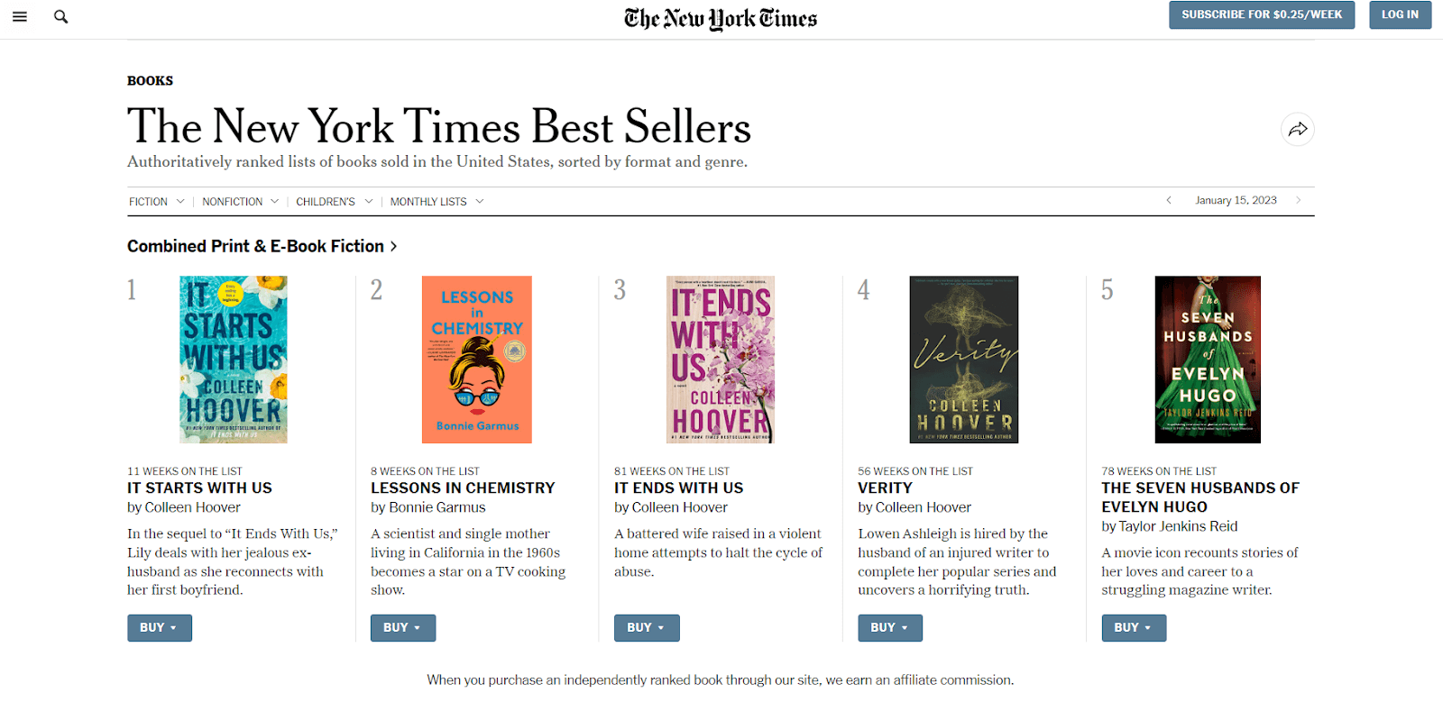Click the January 15, 2023 date
Image resolution: width=1443 pixels, height=702 pixels.
[1236, 200]
